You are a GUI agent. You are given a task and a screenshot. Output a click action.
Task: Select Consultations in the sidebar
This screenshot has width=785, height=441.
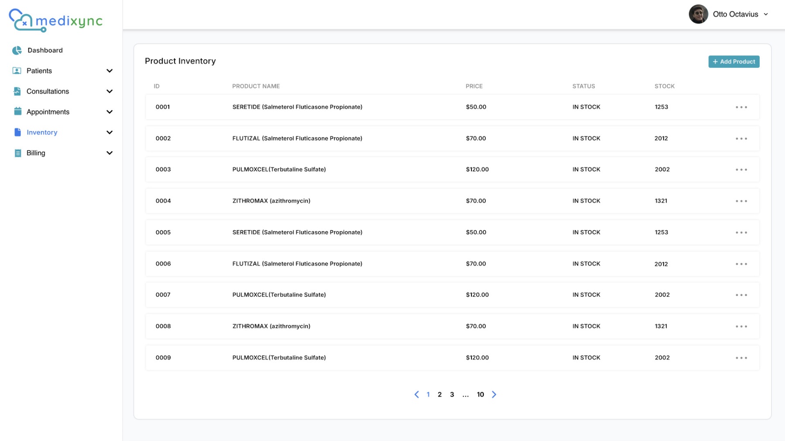point(48,91)
